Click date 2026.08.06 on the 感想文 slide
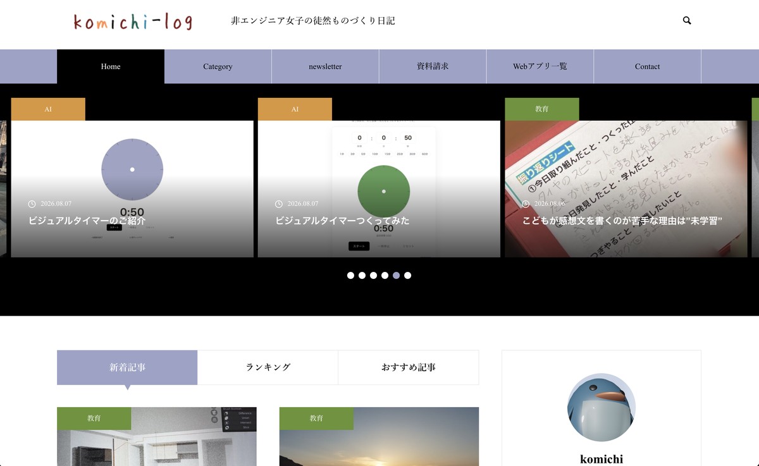This screenshot has width=759, height=466. point(550,204)
